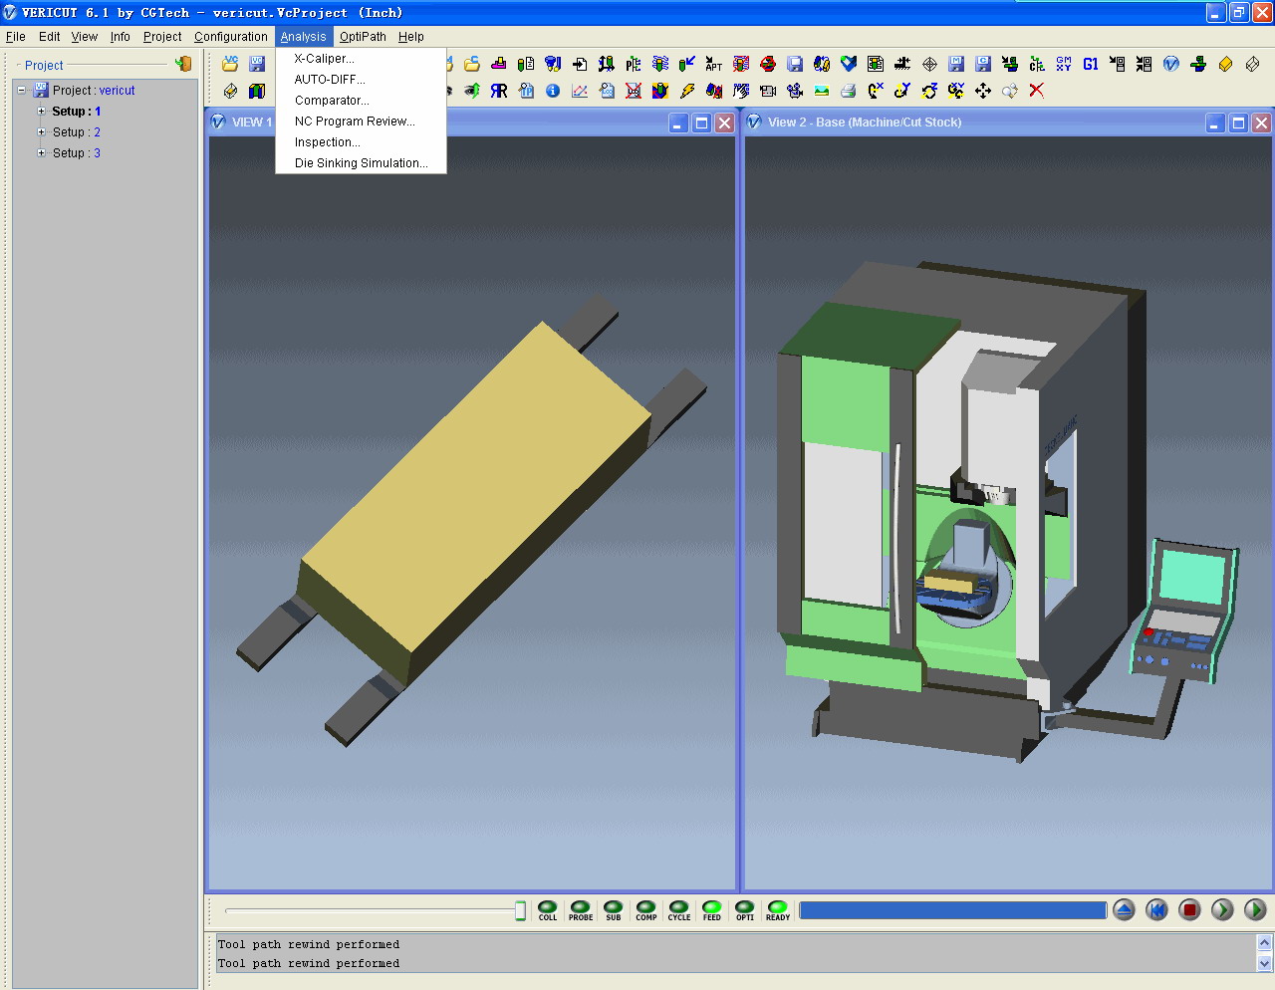Image resolution: width=1275 pixels, height=990 pixels.
Task: Launch NC Program Review from the menu
Action: point(361,122)
